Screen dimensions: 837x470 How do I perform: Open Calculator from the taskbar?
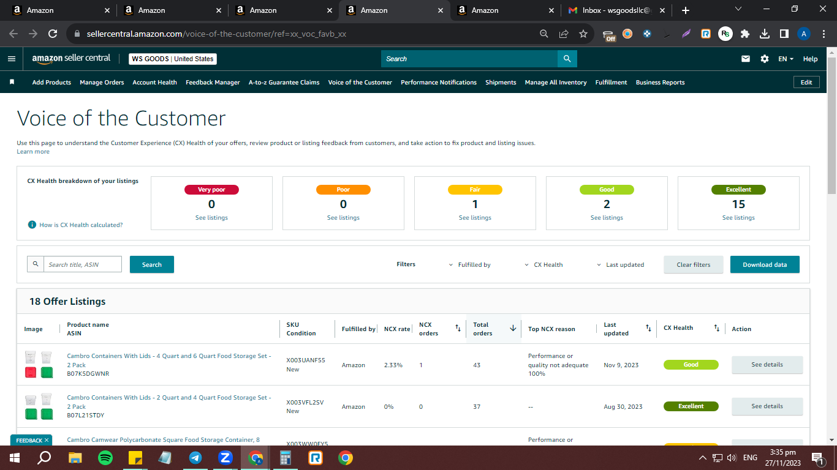(286, 458)
